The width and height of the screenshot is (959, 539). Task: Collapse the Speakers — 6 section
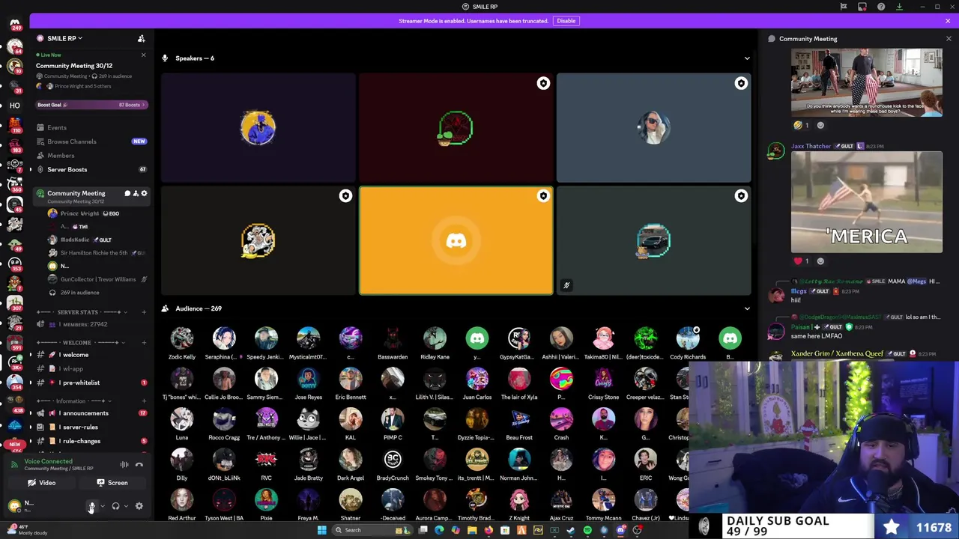pyautogui.click(x=746, y=58)
